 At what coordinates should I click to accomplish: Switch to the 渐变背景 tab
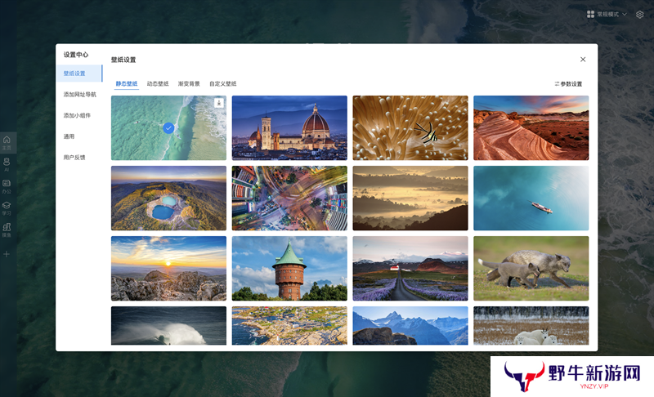point(189,83)
